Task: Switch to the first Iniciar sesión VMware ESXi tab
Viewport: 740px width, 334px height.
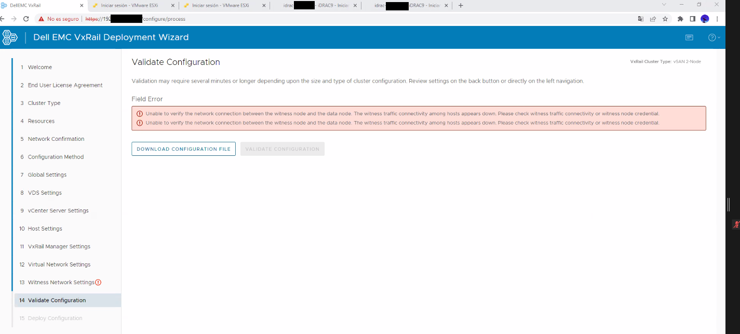Action: (x=131, y=5)
